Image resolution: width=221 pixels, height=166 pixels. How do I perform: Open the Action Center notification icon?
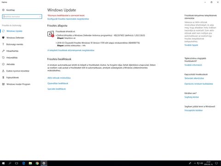point(216,163)
